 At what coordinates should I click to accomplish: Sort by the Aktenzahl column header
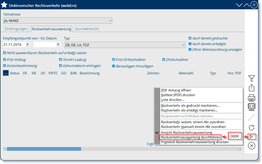186,73
